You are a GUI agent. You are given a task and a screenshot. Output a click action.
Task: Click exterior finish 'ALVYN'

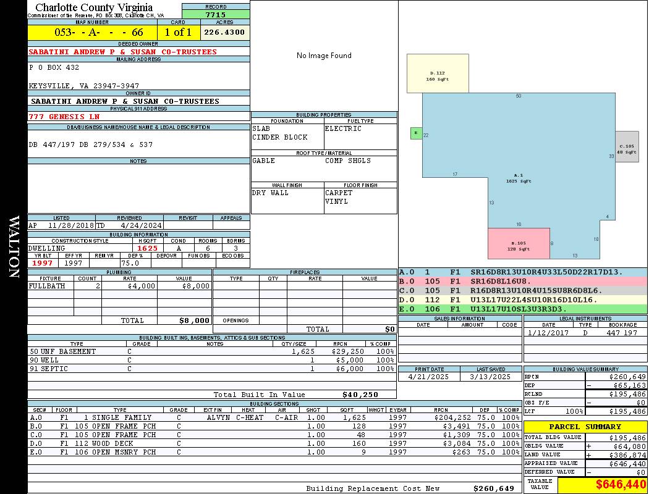218,418
